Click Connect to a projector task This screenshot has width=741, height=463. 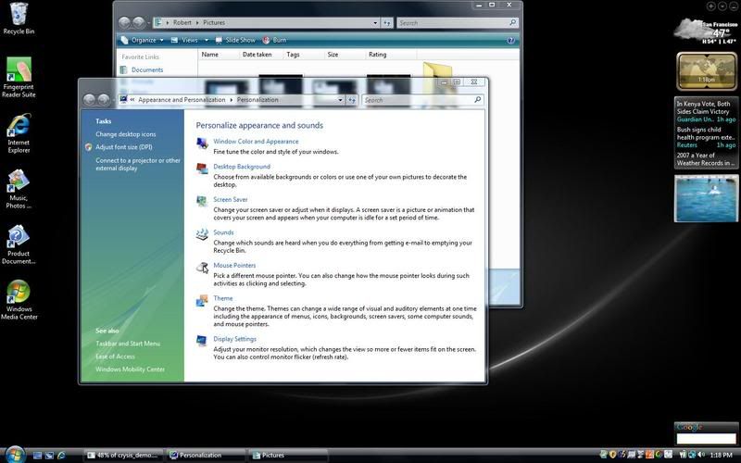click(137, 164)
